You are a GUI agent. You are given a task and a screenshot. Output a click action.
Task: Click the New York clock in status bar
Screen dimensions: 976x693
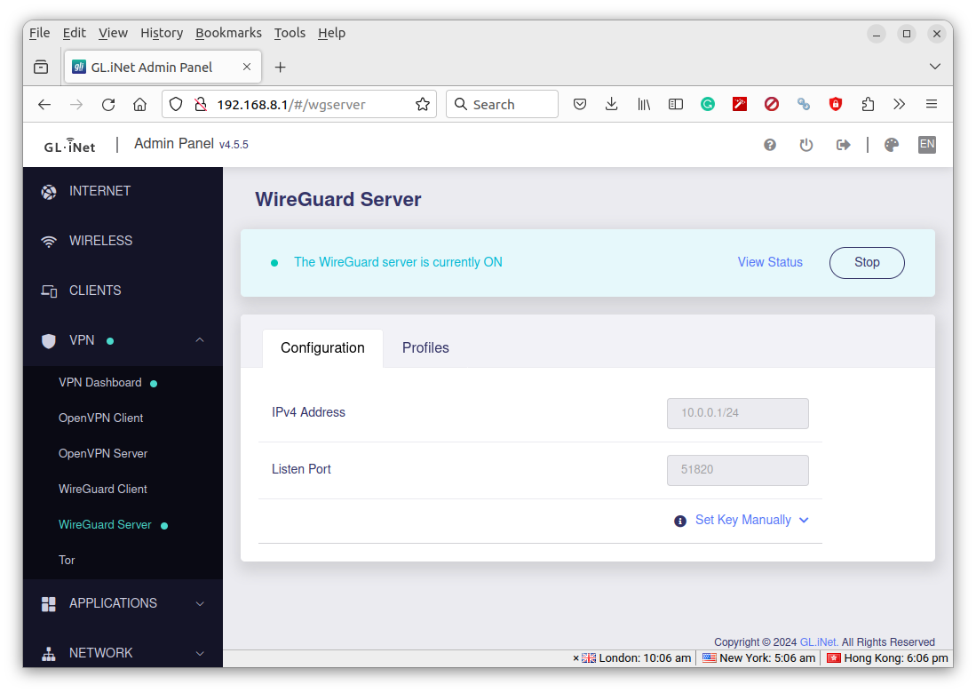pos(758,658)
